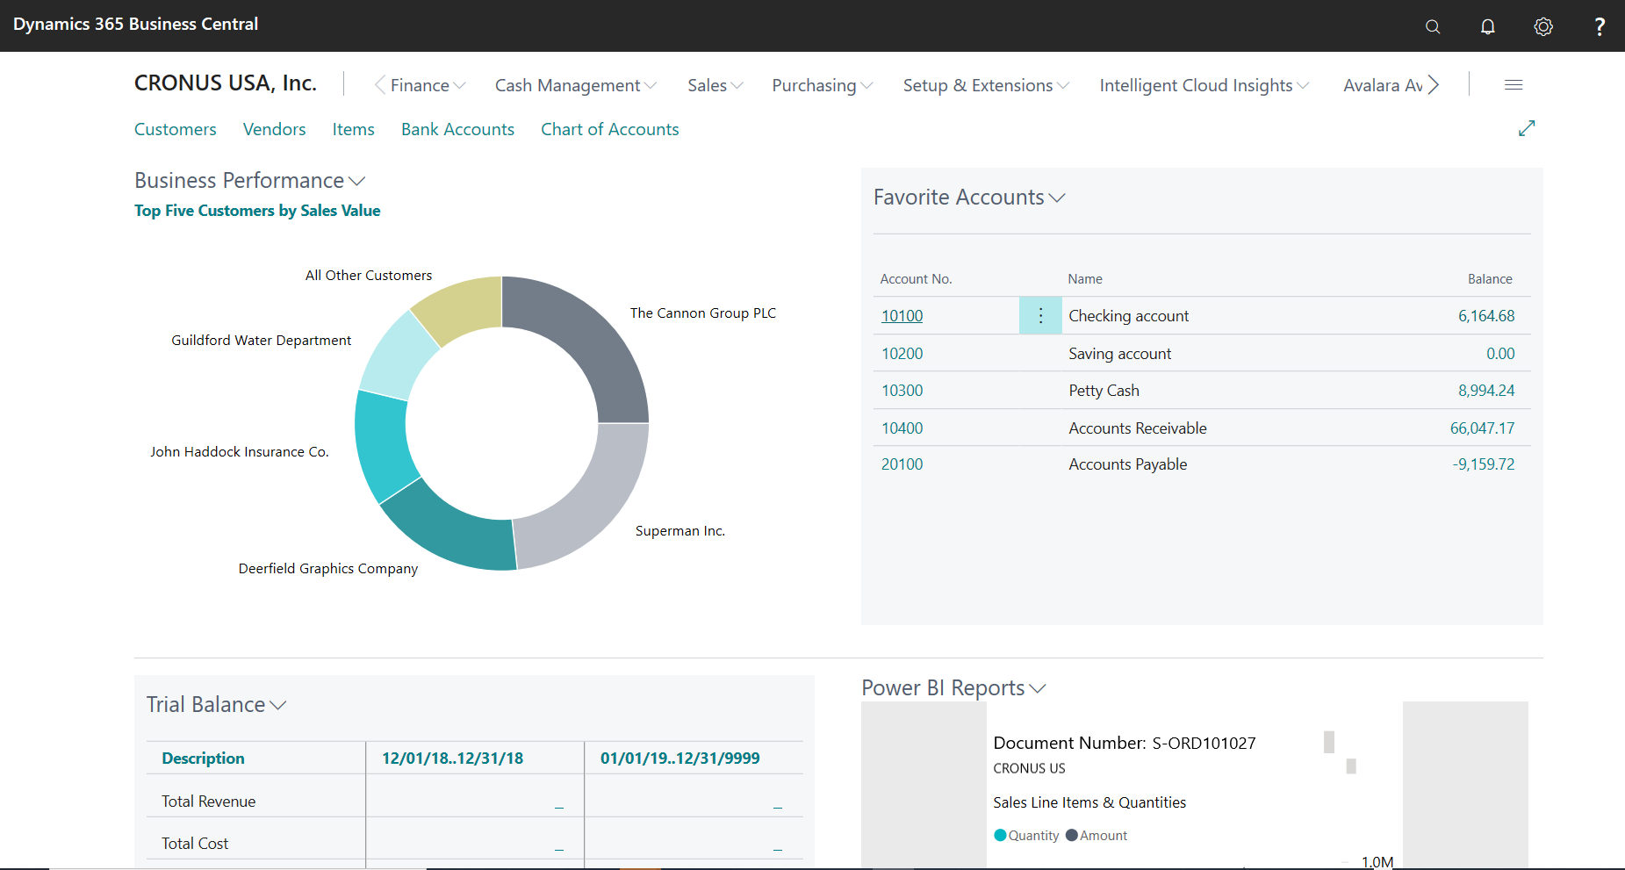Open the notifications bell
The image size is (1625, 870).
(x=1488, y=26)
